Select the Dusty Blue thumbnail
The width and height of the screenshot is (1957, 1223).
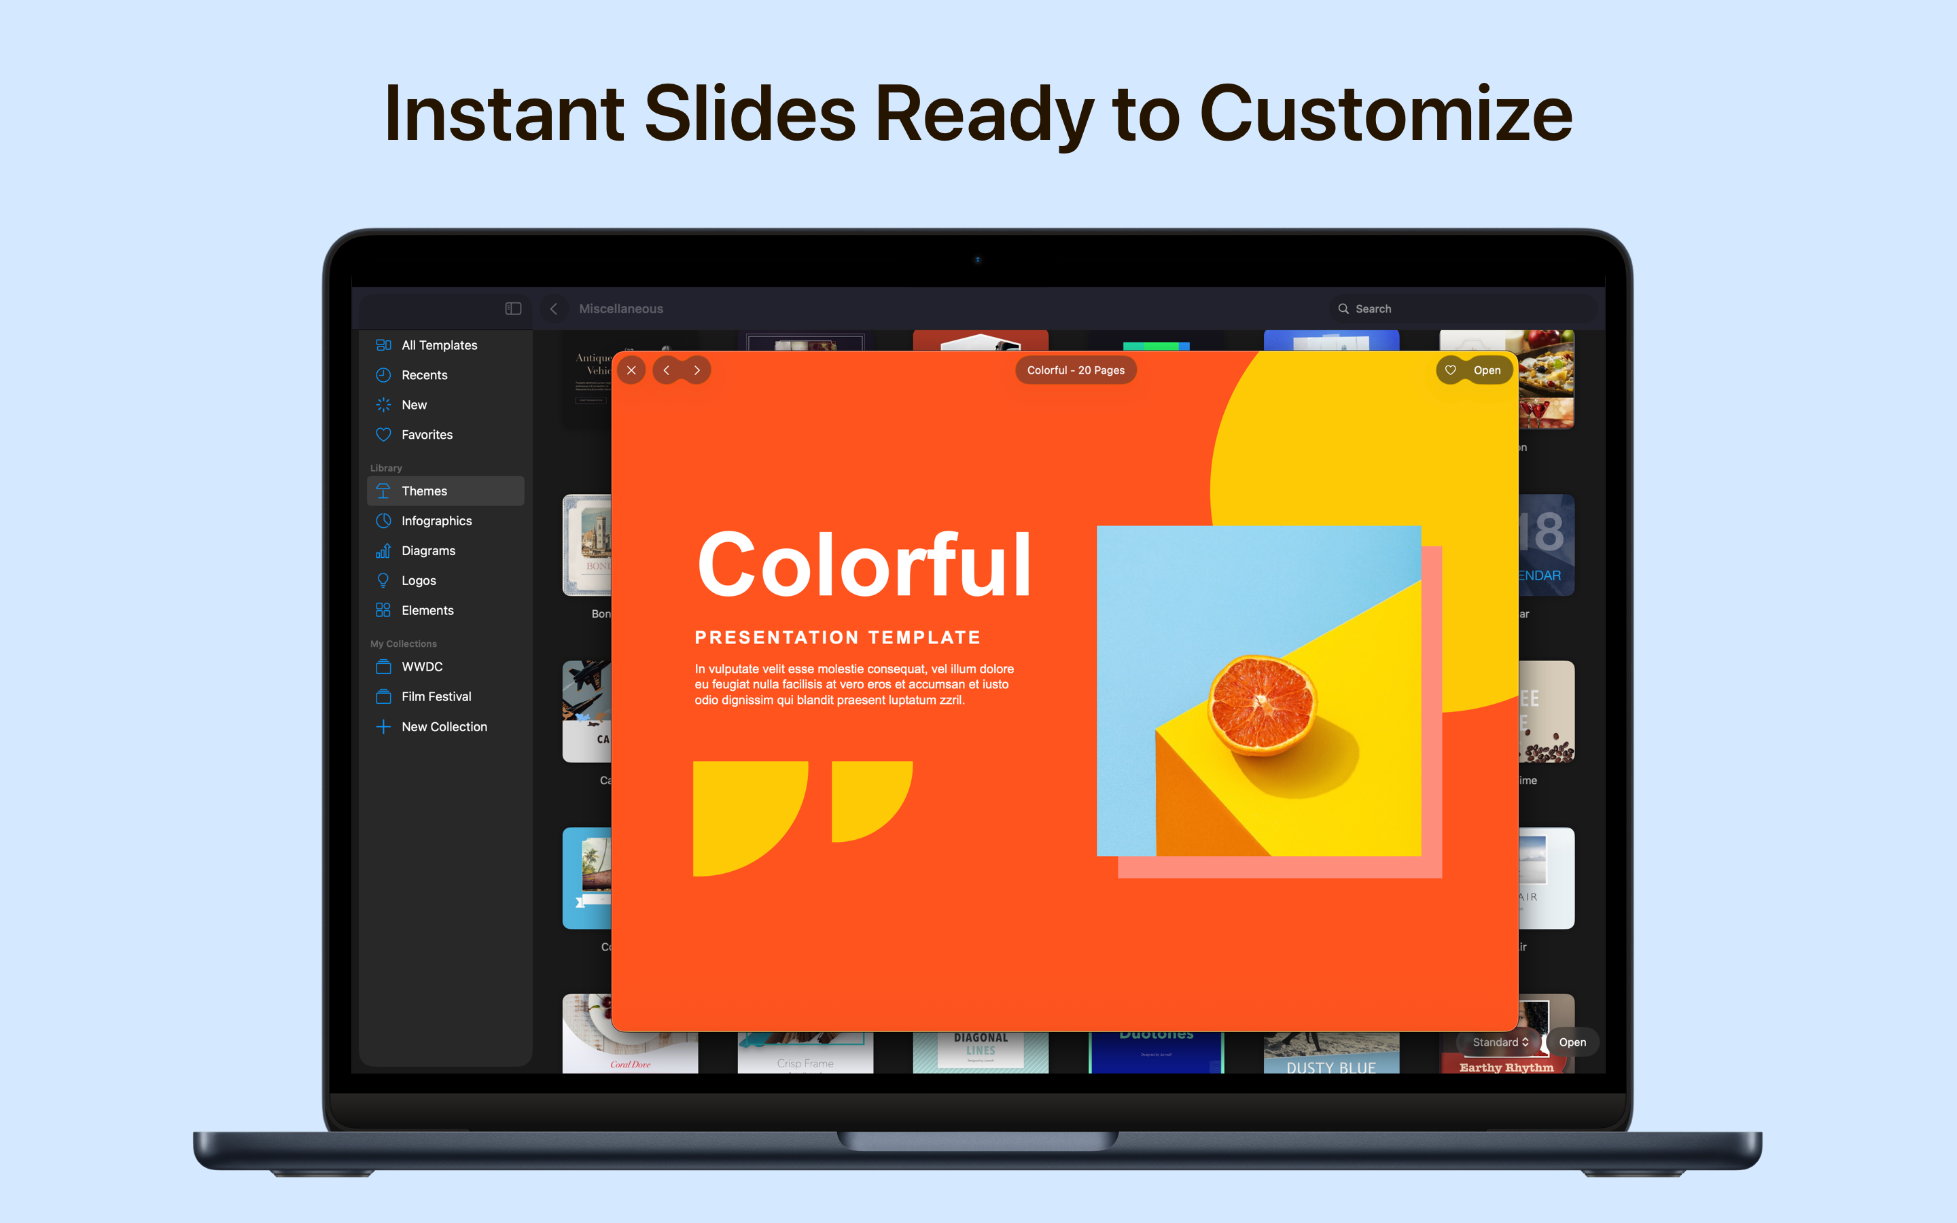[1331, 1053]
